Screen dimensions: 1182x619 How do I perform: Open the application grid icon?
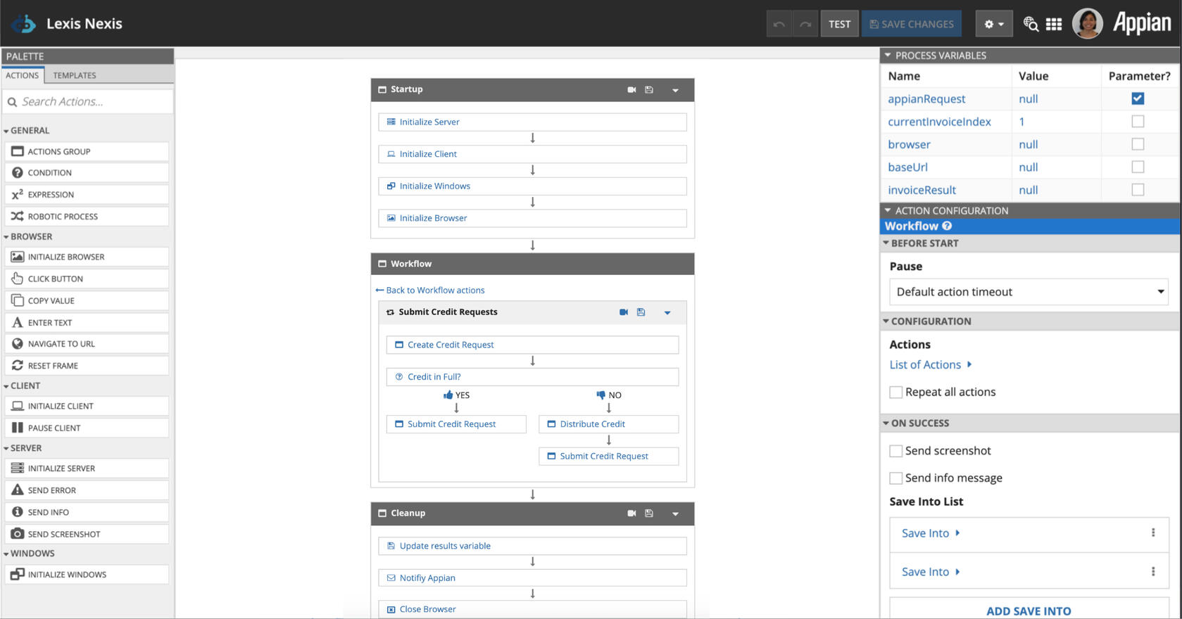tap(1053, 24)
